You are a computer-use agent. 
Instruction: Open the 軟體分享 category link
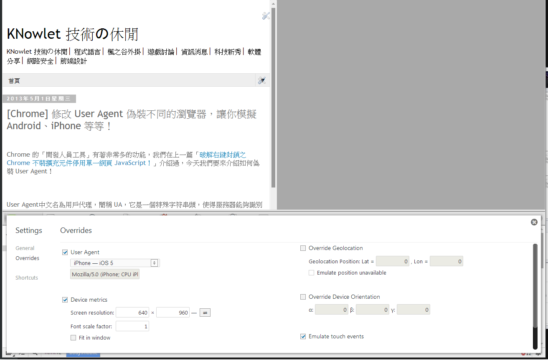[x=254, y=52]
